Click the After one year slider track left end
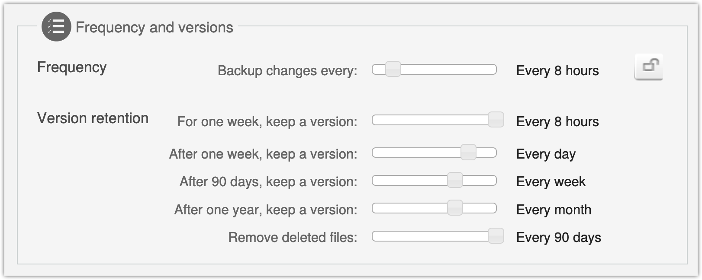This screenshot has height=280, width=702. [376, 208]
